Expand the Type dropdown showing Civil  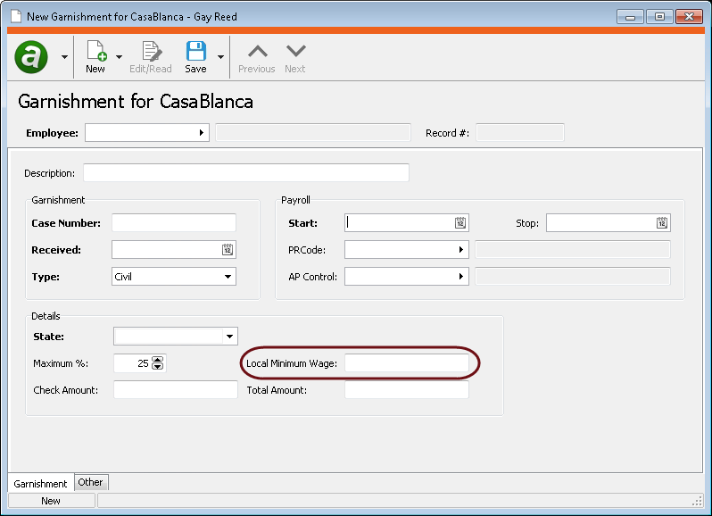[x=228, y=277]
